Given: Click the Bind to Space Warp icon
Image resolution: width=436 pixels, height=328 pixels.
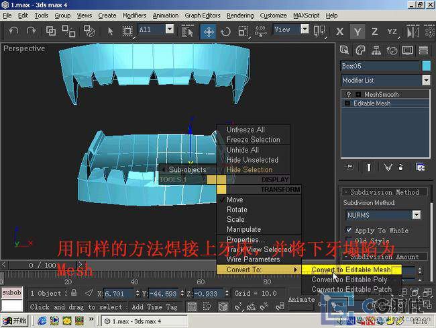Looking at the screenshot, I should pyautogui.click(x=89, y=31).
